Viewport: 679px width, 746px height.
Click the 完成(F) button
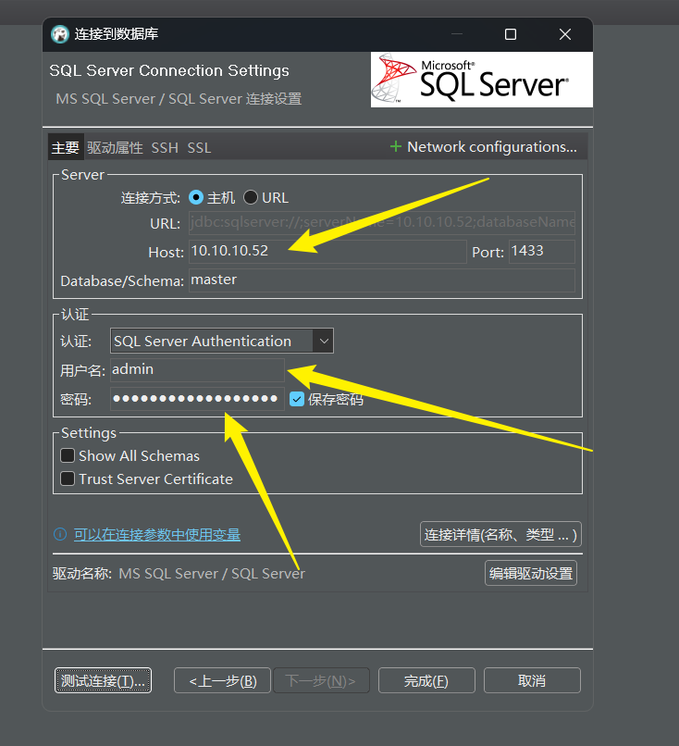[426, 681]
